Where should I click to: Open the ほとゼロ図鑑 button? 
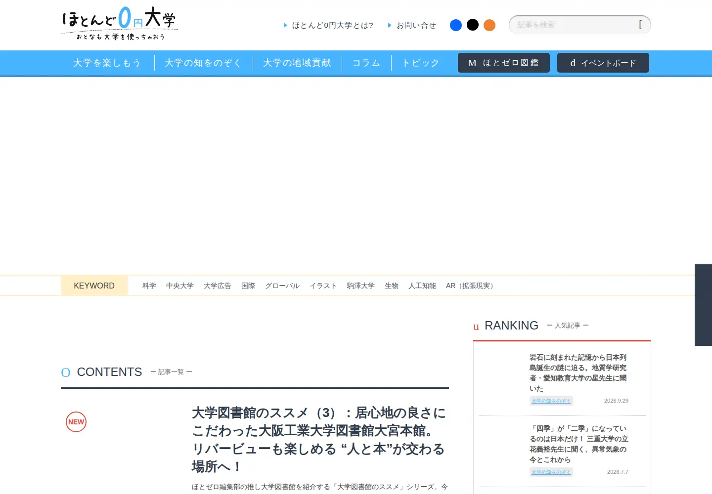[x=504, y=63]
